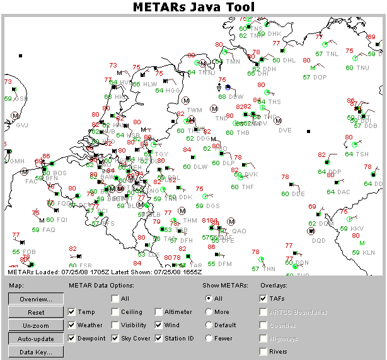Click the blue DDW station marker
Screen dimensions: 387x360
(x=228, y=87)
